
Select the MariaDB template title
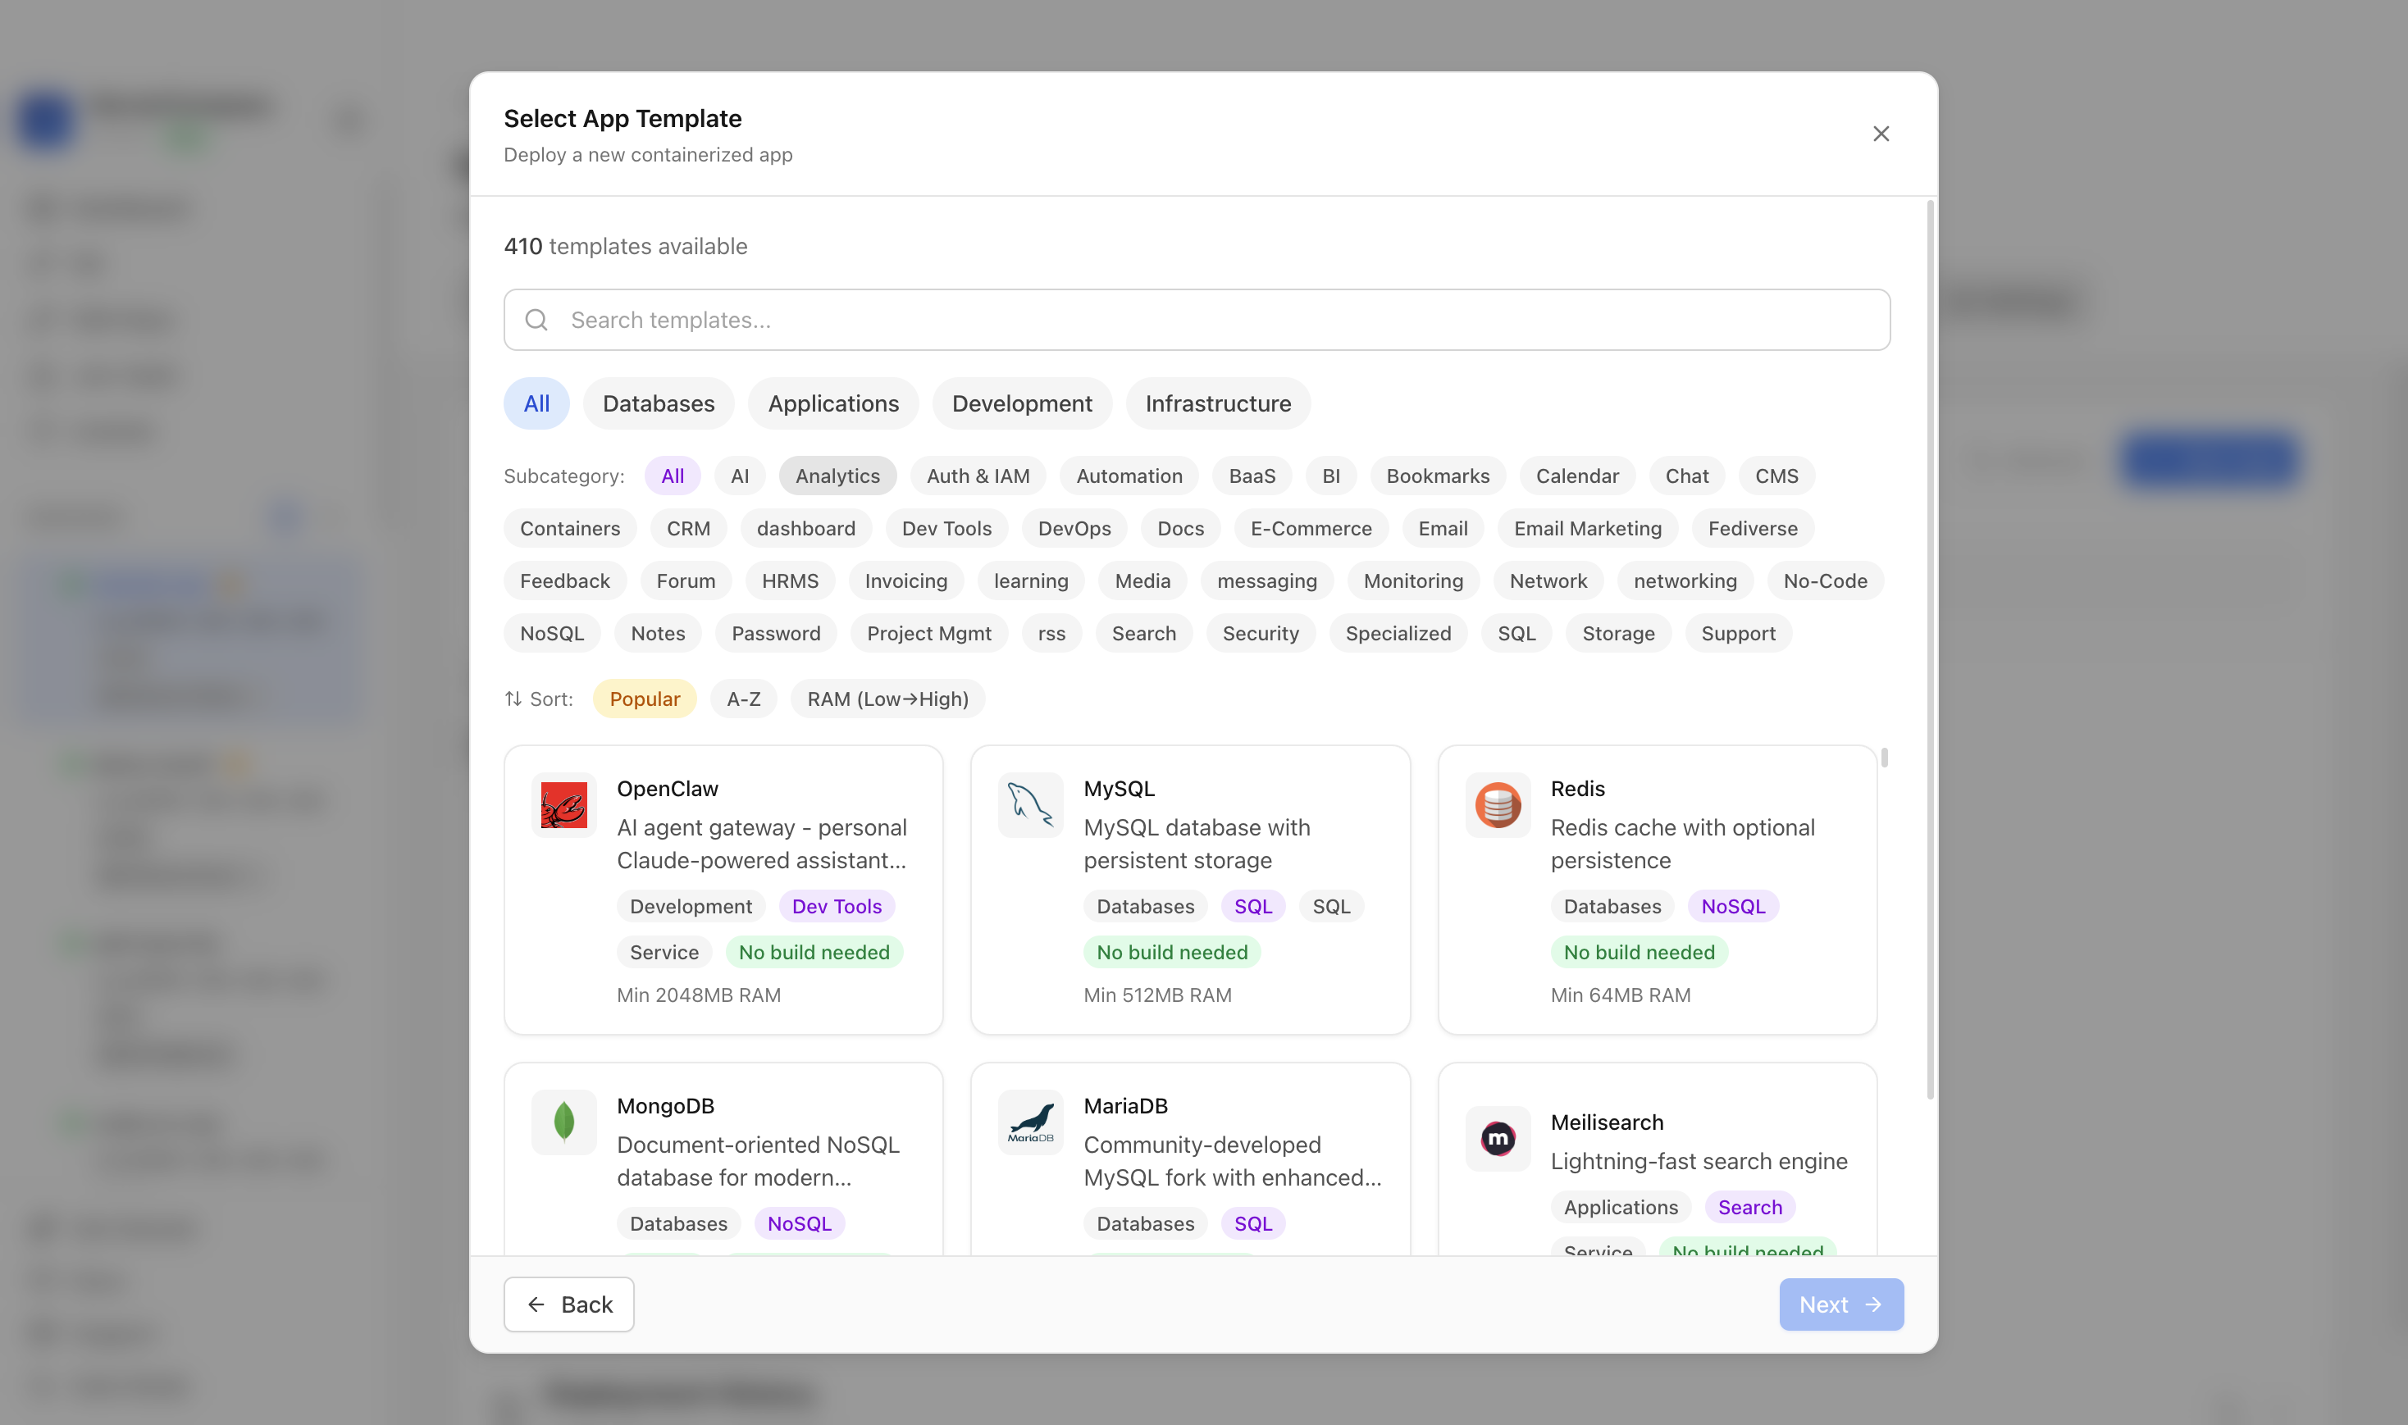click(1126, 1105)
